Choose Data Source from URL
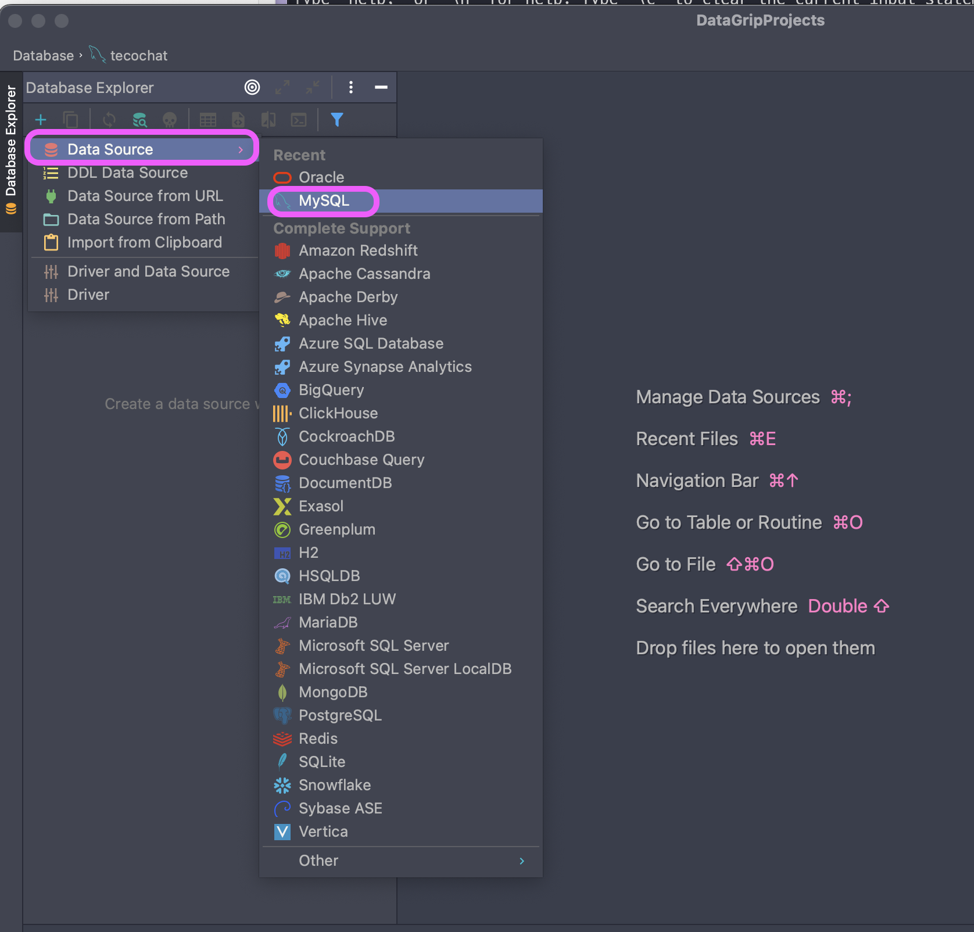 tap(142, 196)
